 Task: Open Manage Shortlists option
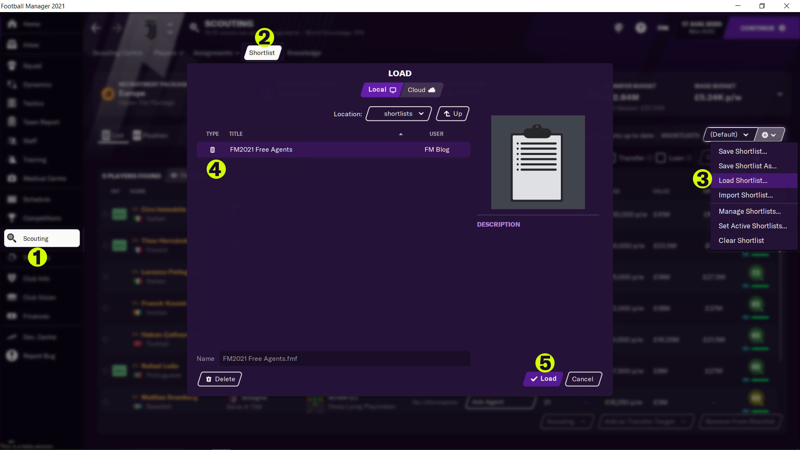(x=749, y=211)
